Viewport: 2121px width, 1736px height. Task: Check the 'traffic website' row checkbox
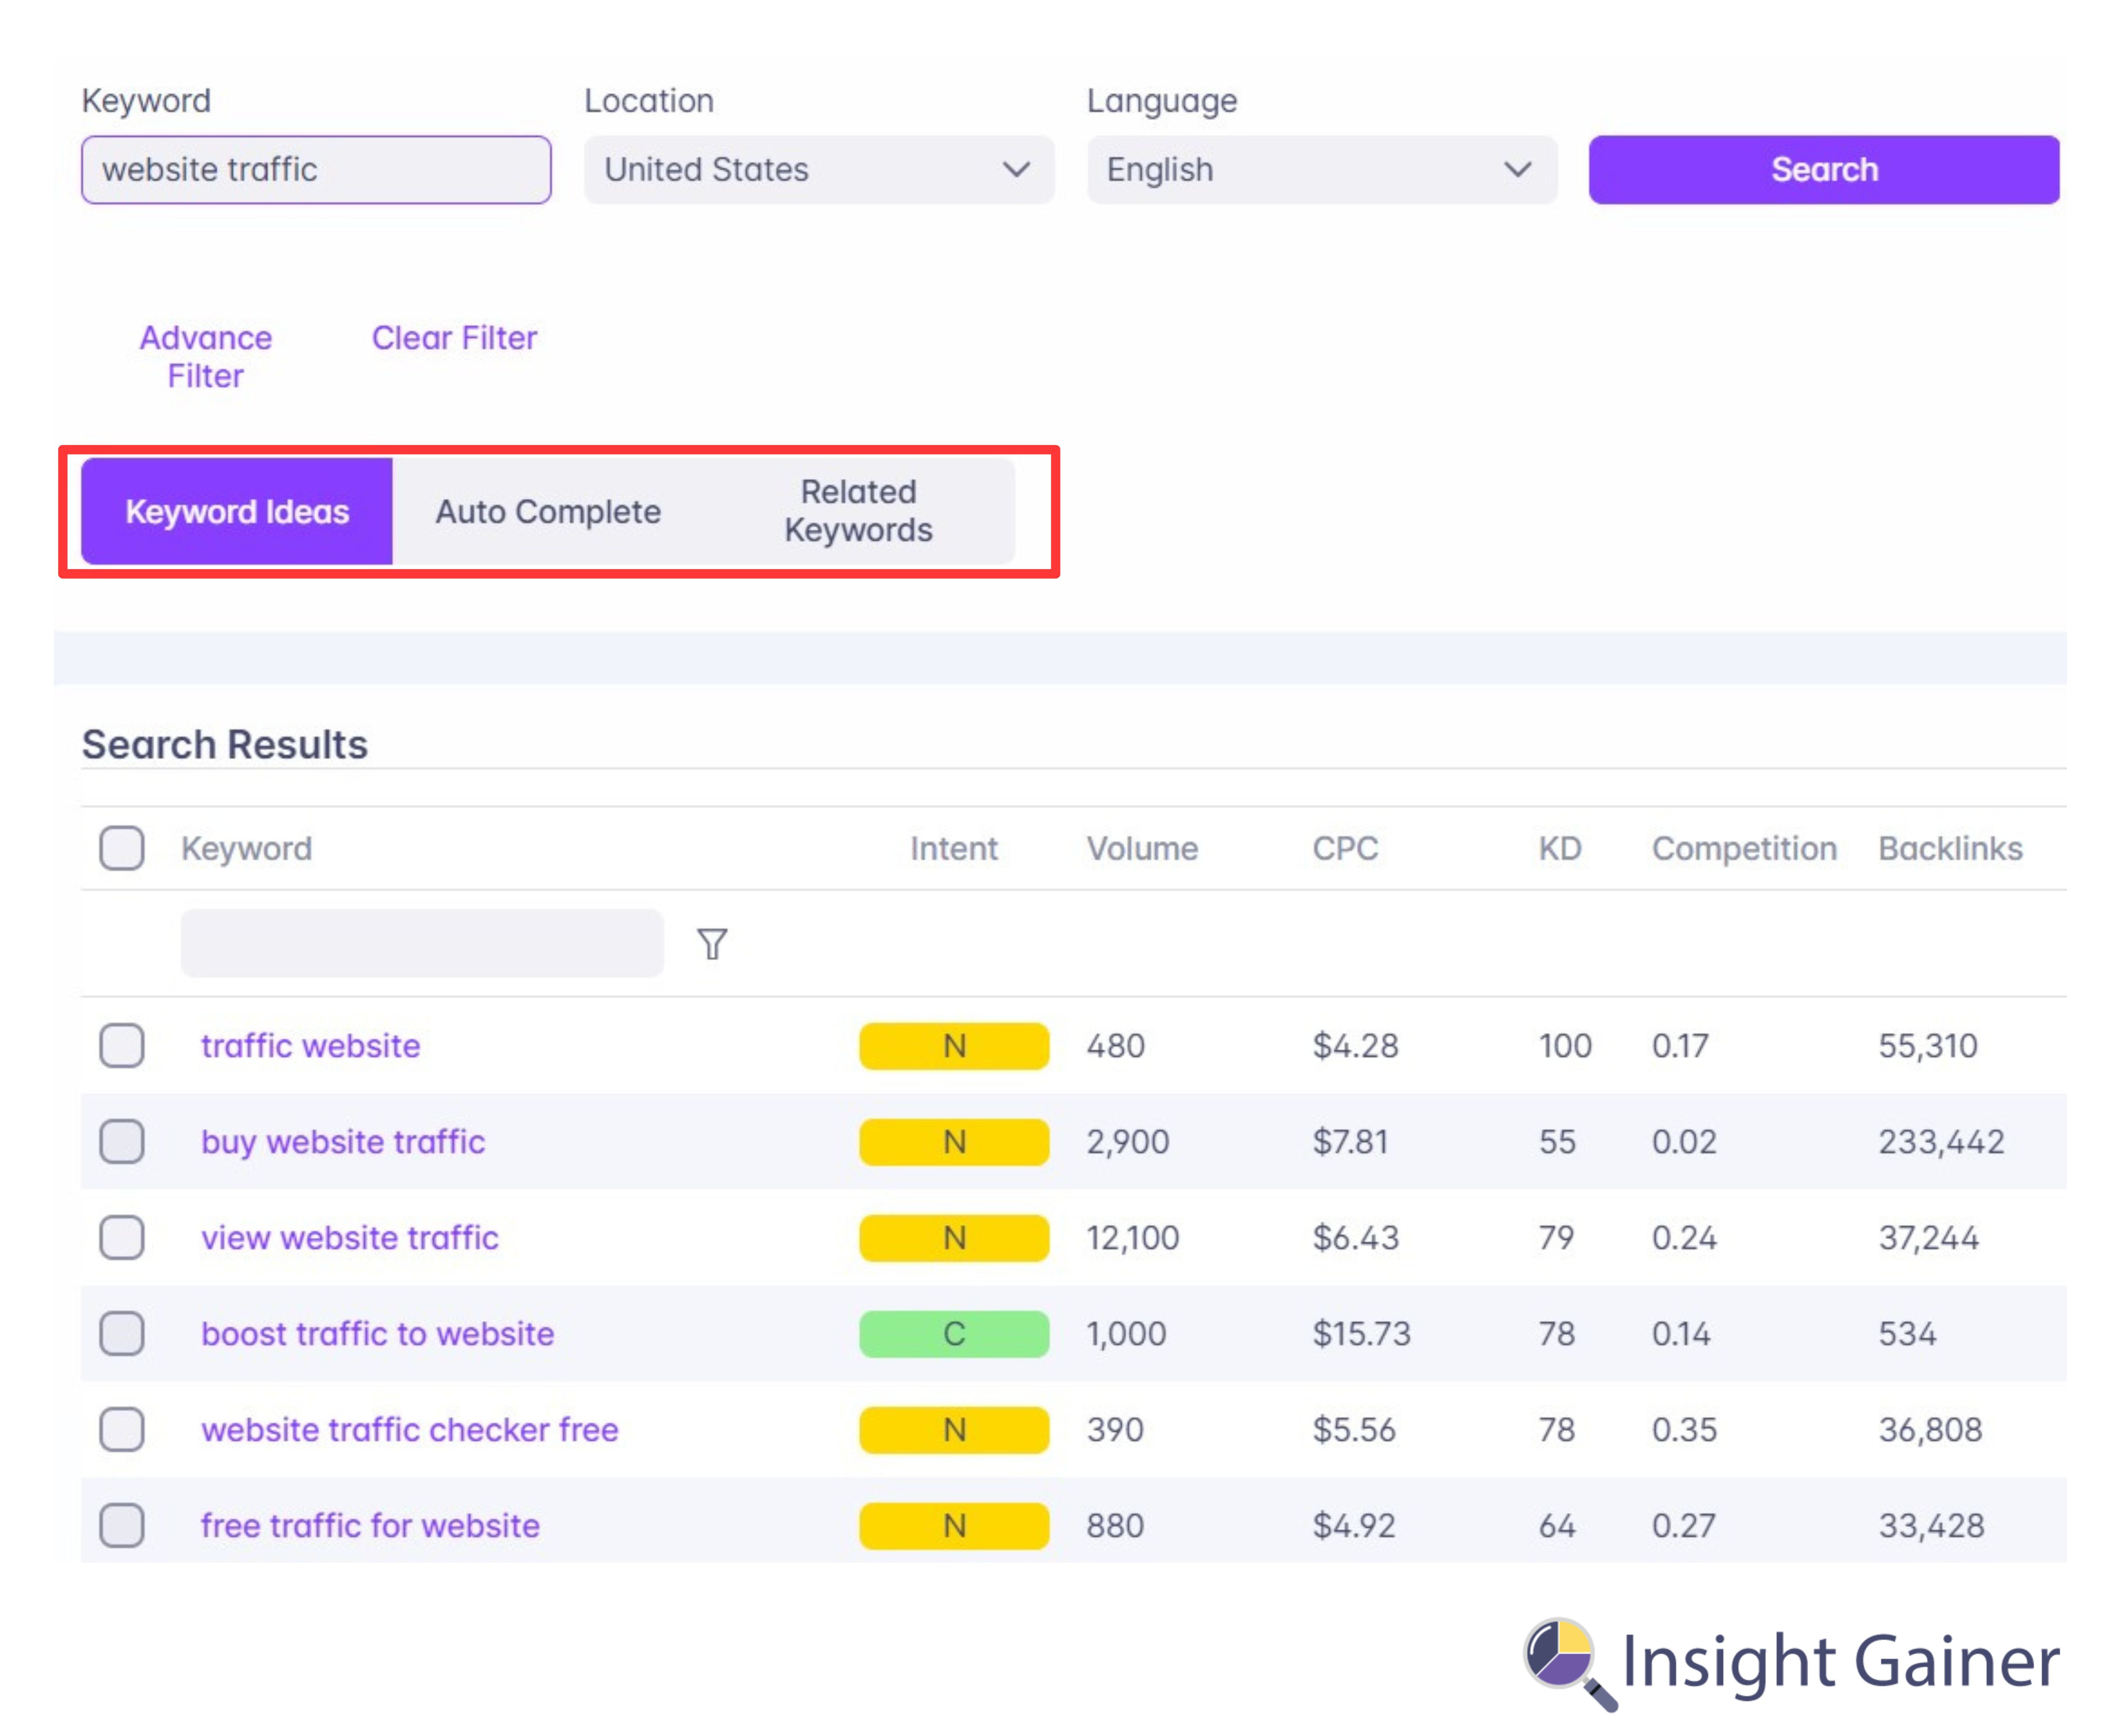click(122, 1045)
